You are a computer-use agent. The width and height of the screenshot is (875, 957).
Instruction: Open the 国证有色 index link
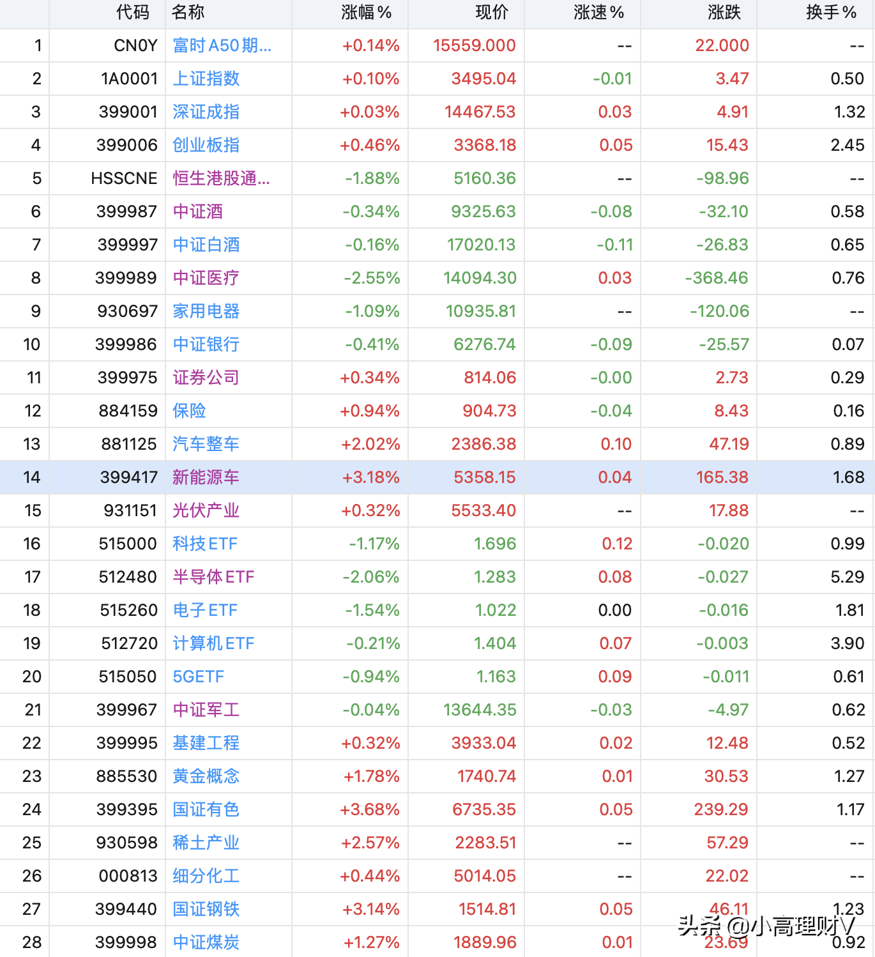point(206,809)
